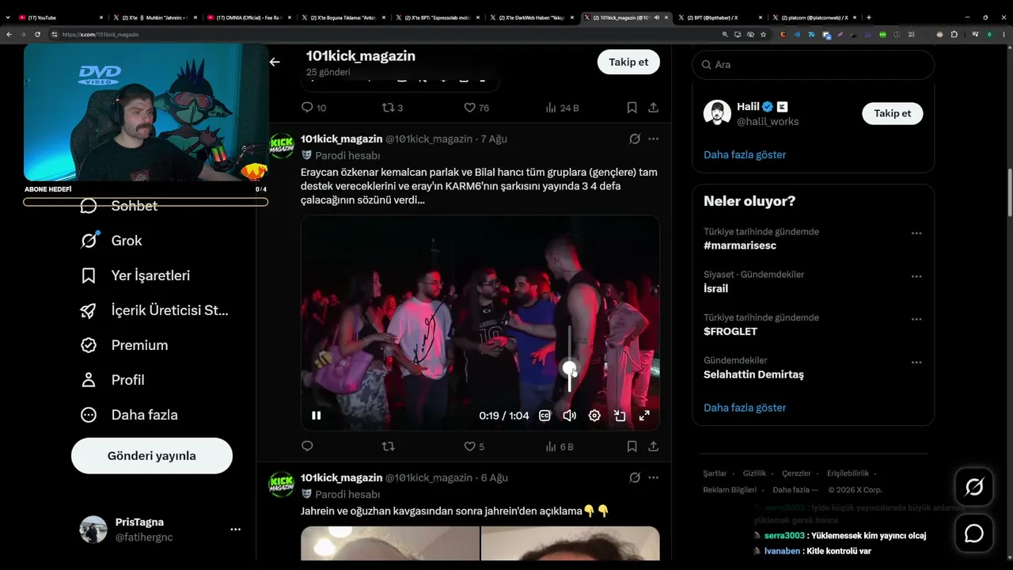Open Gizlilik footer link
The image size is (1013, 570).
[754, 473]
